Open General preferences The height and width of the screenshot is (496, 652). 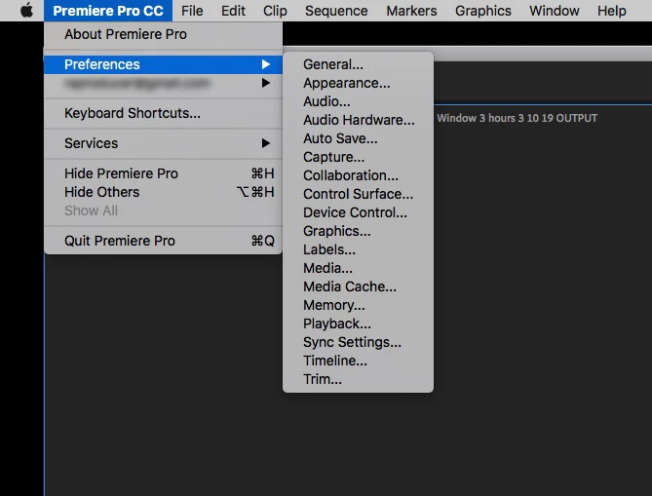[x=358, y=64]
